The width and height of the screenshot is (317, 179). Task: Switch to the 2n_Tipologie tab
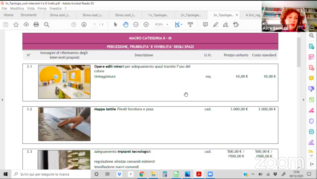(x=191, y=15)
